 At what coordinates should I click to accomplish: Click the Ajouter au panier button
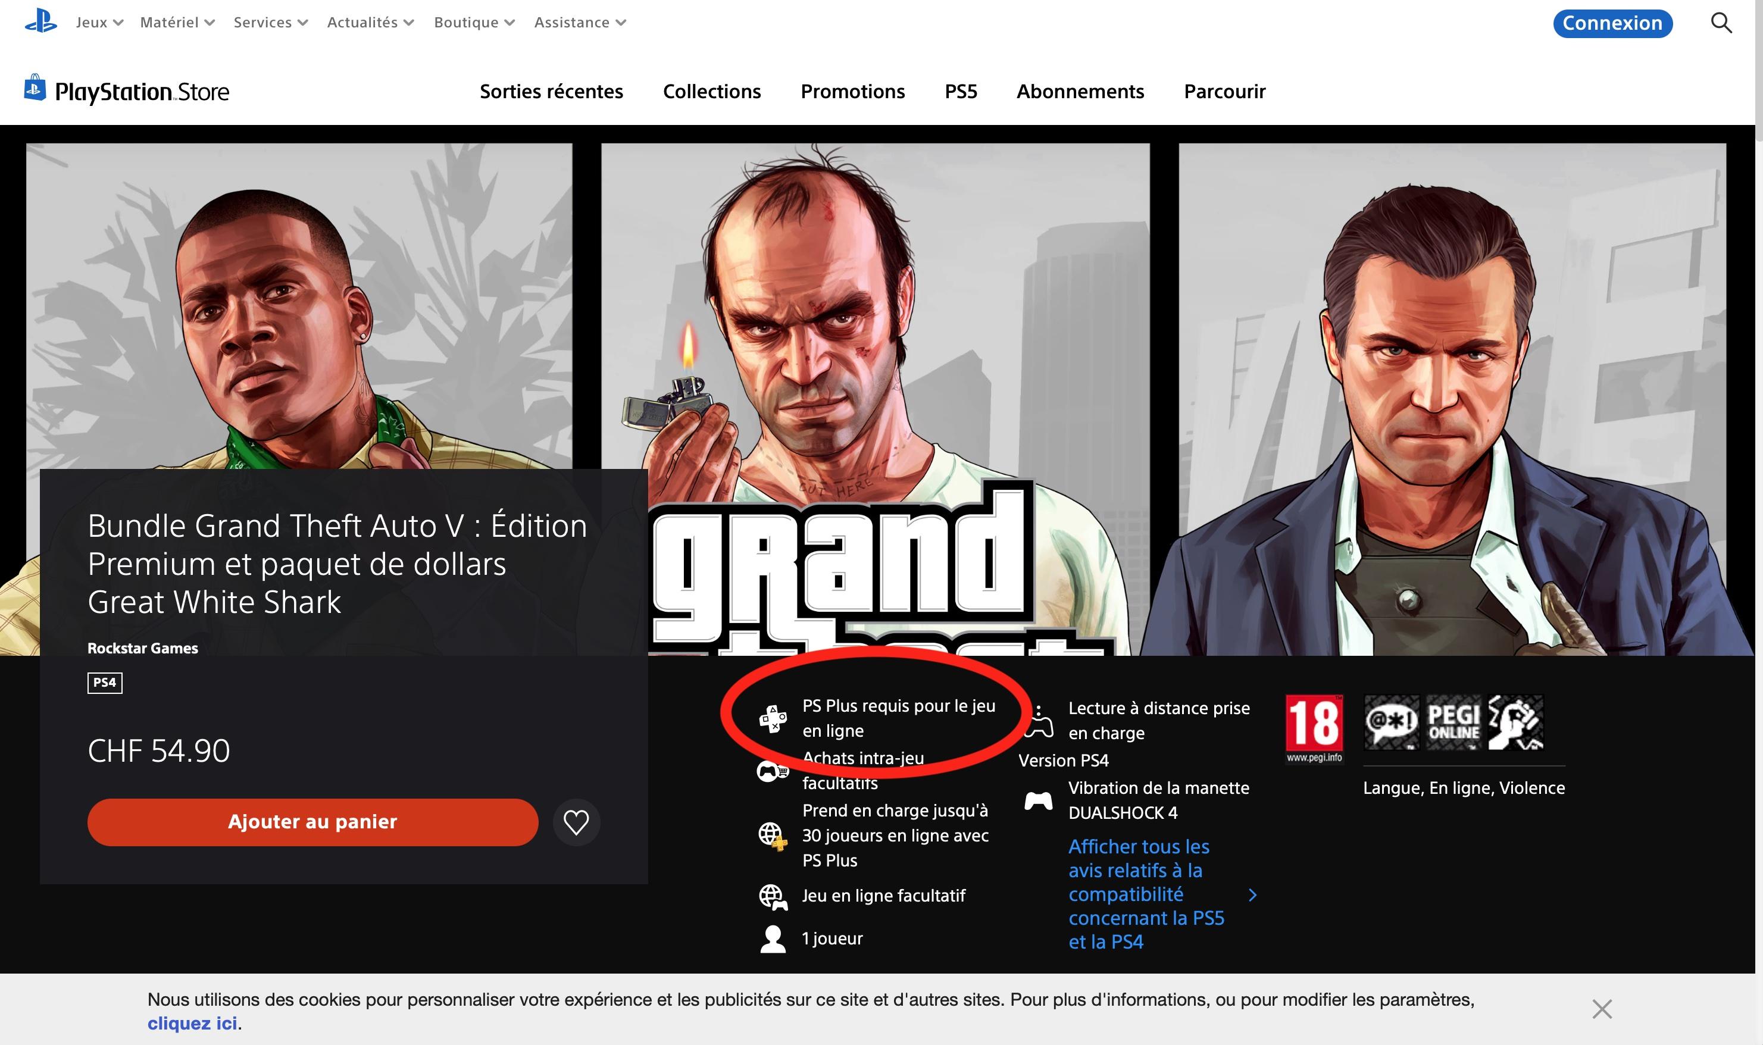coord(312,822)
